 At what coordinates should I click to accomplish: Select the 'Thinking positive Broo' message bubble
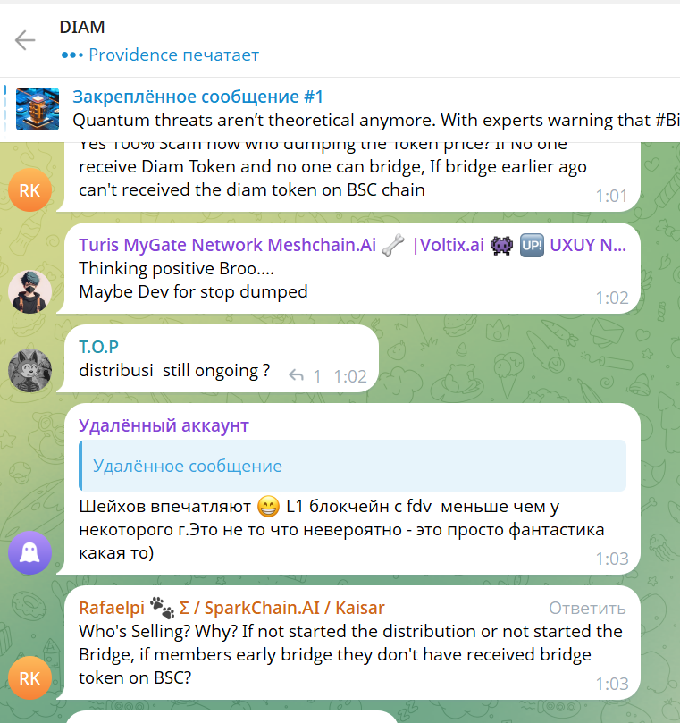[353, 268]
